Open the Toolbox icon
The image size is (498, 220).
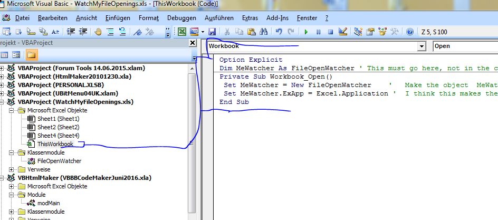point(395,32)
